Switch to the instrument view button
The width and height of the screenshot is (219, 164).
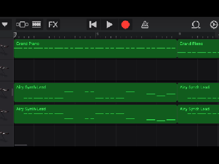[22, 25]
